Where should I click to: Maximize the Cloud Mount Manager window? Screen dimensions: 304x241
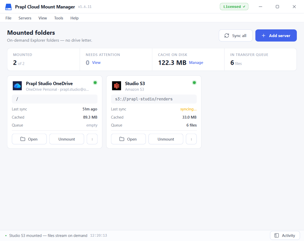pos(277,7)
